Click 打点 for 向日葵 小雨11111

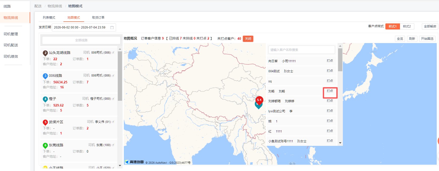(x=330, y=61)
